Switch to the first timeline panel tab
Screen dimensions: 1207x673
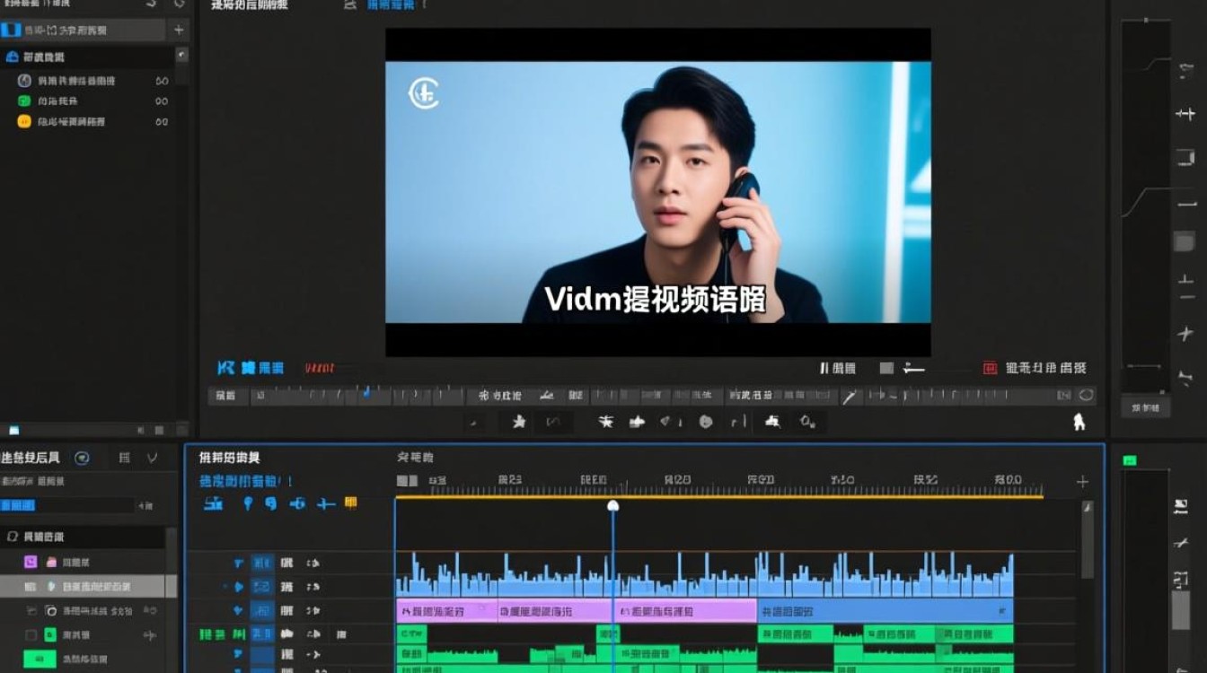point(230,458)
